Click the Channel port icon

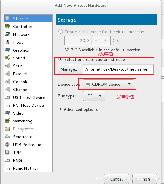tap(7, 89)
